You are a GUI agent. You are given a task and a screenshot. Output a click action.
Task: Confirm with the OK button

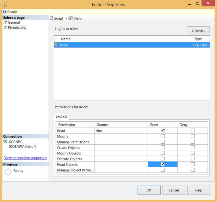pos(149,190)
